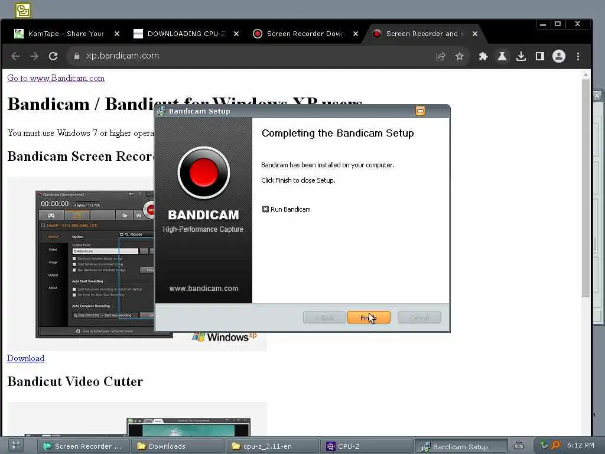Click the Download link under Bandicam screenshot
605x454 pixels.
tap(25, 358)
